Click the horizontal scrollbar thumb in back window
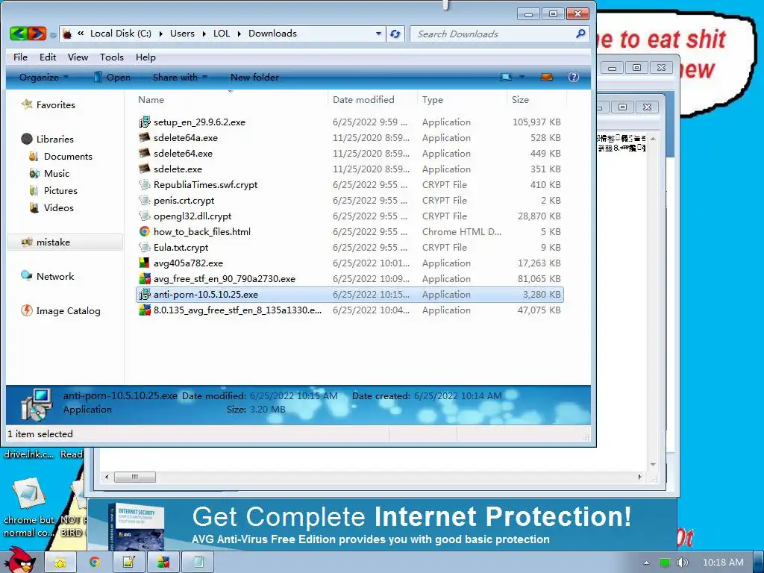This screenshot has height=573, width=764. [x=135, y=477]
